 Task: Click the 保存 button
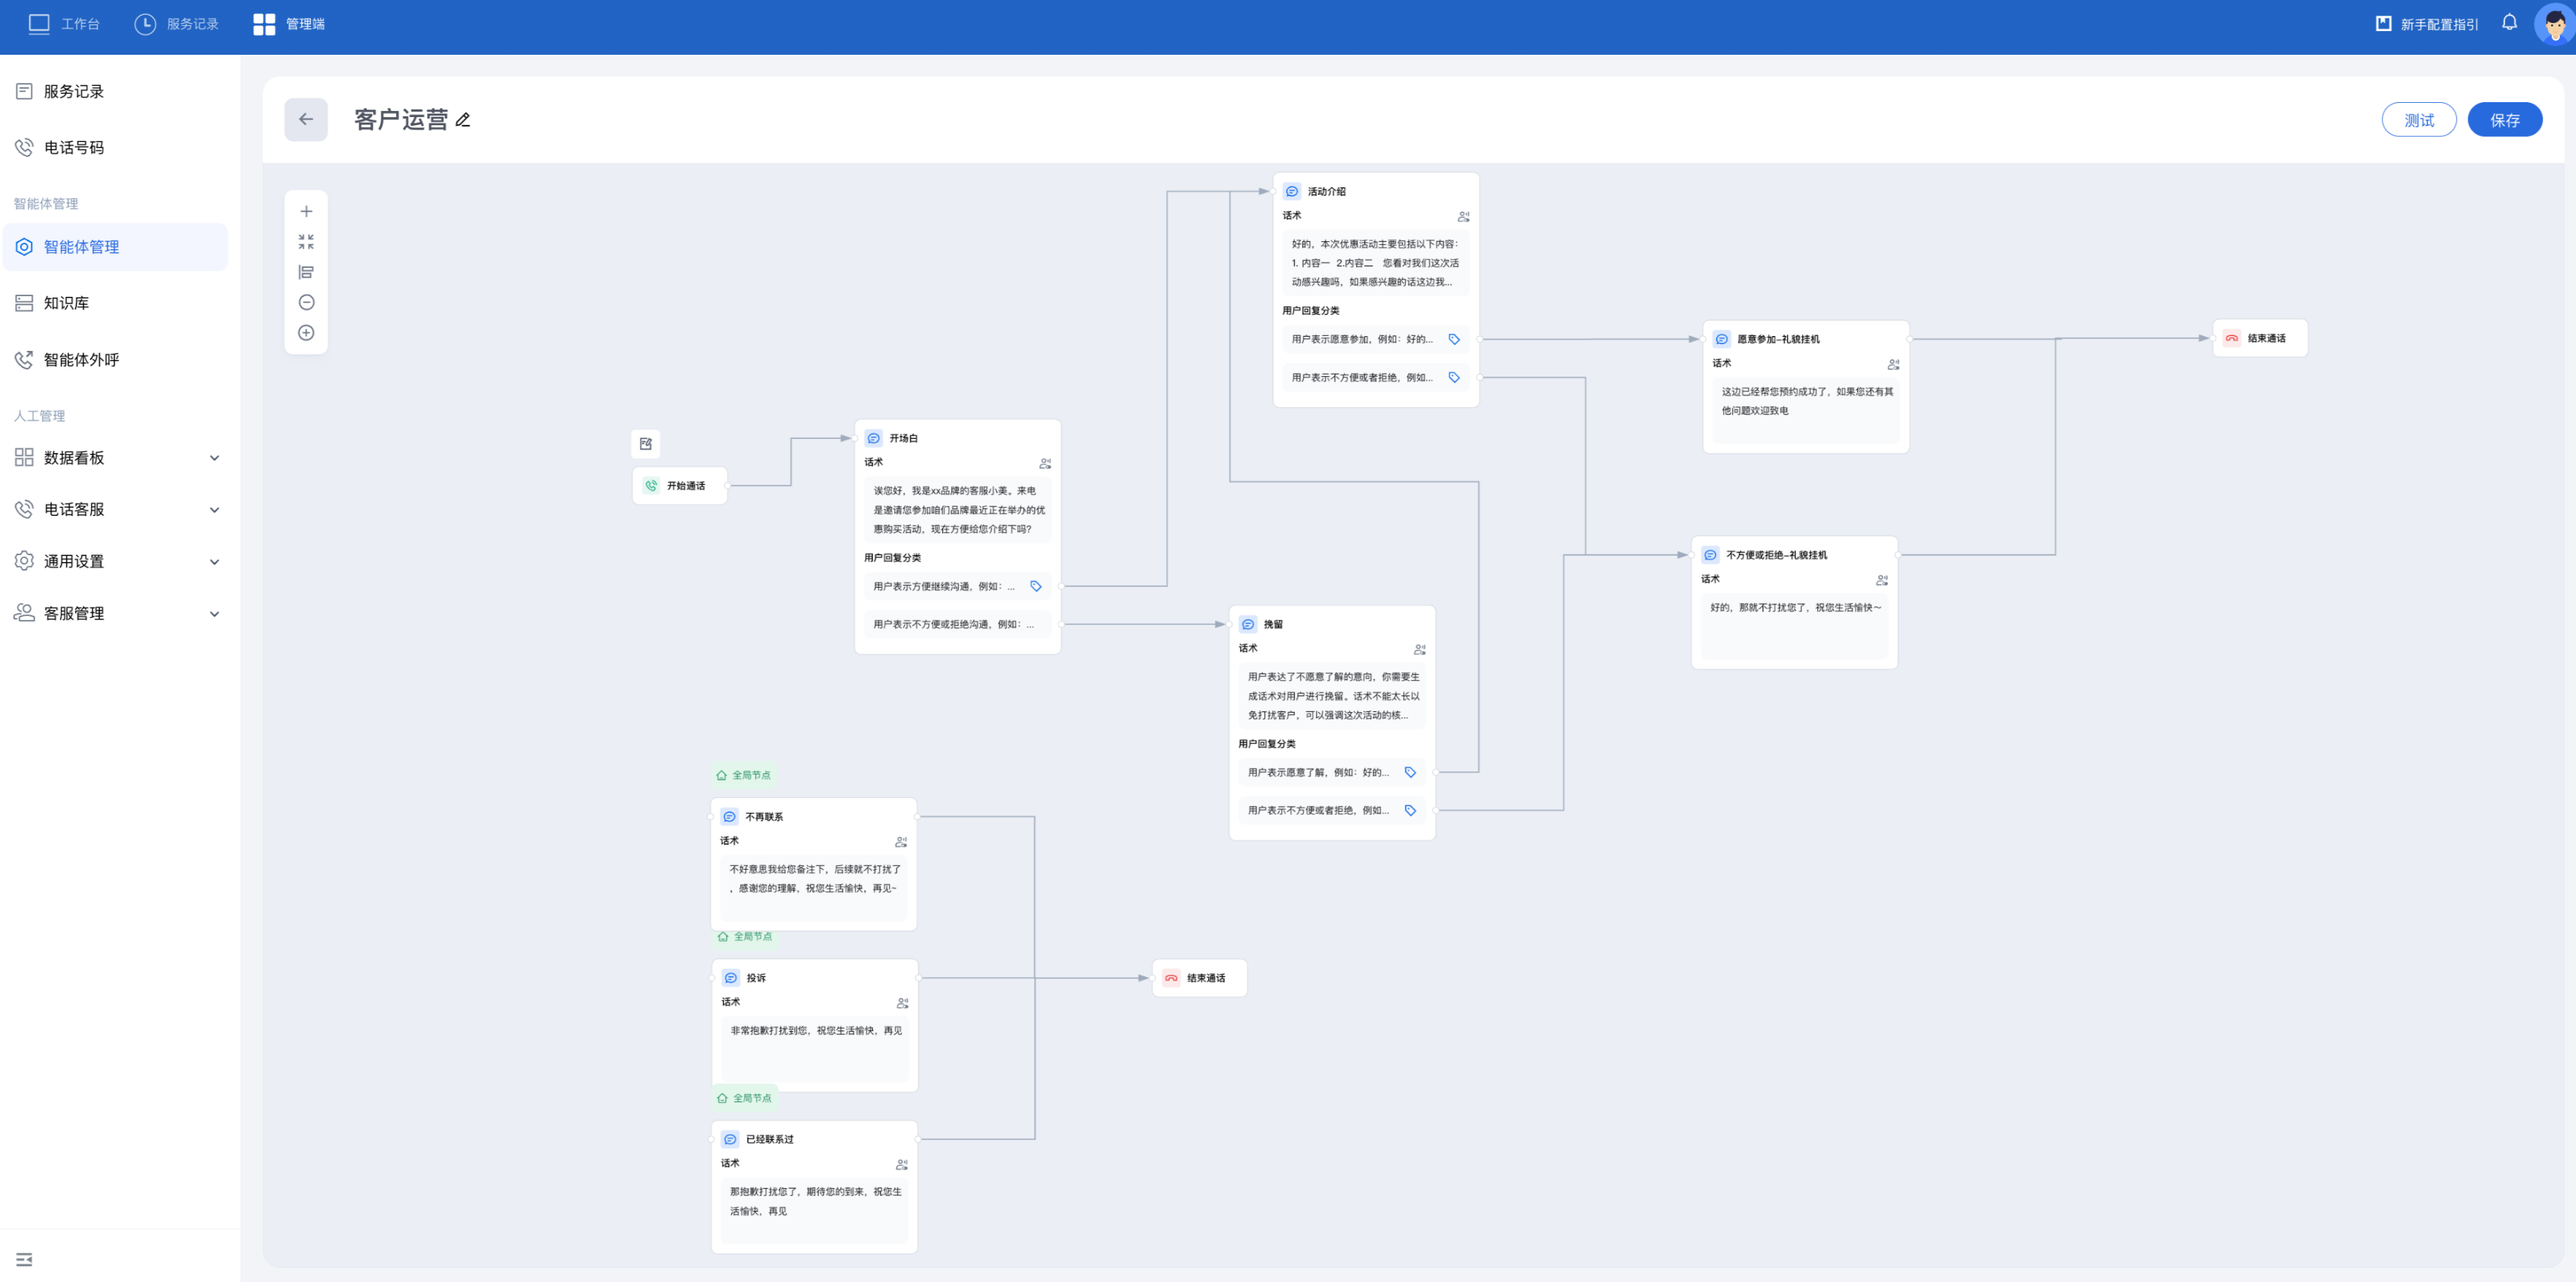coord(2504,120)
